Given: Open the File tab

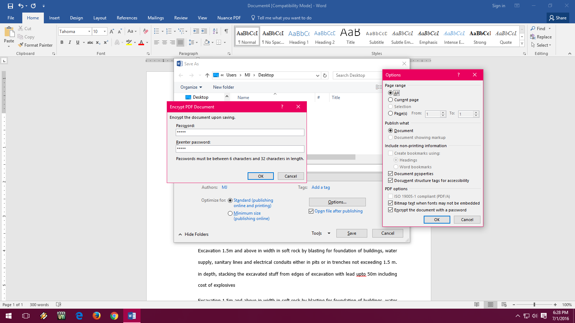Looking at the screenshot, I should click(11, 18).
